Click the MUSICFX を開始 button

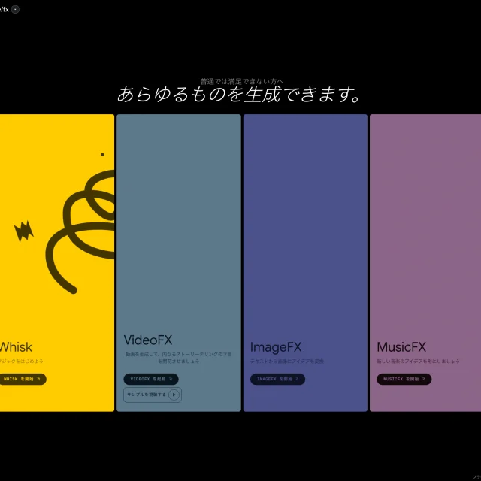click(404, 379)
